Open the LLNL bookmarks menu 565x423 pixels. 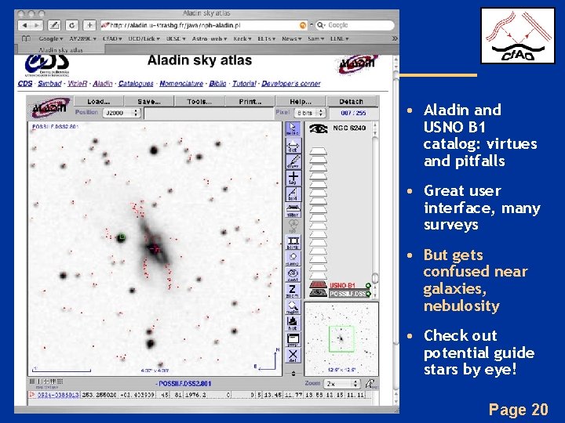[x=340, y=39]
